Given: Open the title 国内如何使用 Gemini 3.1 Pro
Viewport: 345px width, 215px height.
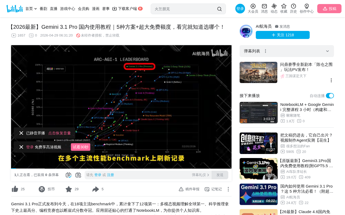Looking at the screenshot, I should point(307,189).
